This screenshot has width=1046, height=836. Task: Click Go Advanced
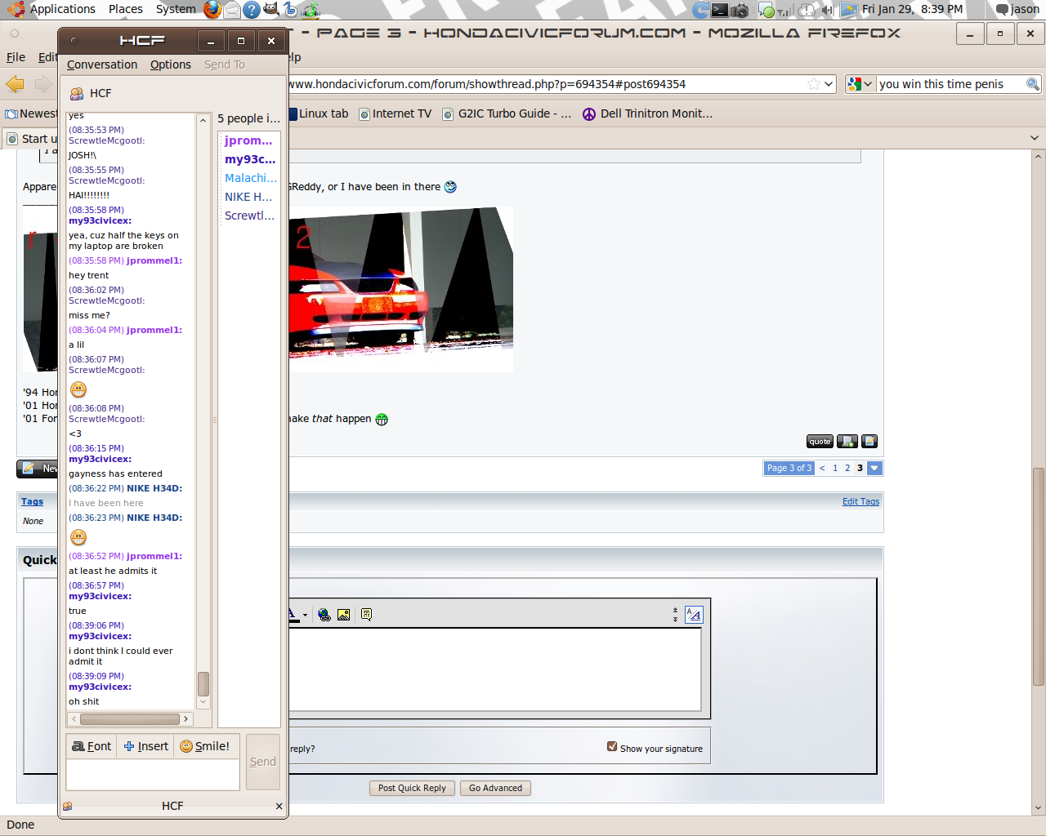[x=495, y=788]
